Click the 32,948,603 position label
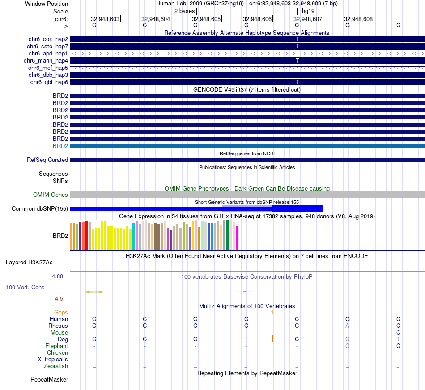The width and height of the screenshot is (425, 390). (105, 19)
